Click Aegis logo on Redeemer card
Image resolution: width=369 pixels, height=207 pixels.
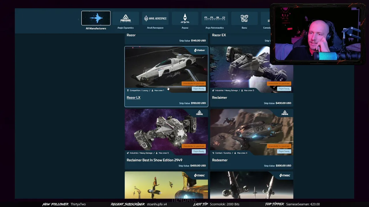coord(285,113)
